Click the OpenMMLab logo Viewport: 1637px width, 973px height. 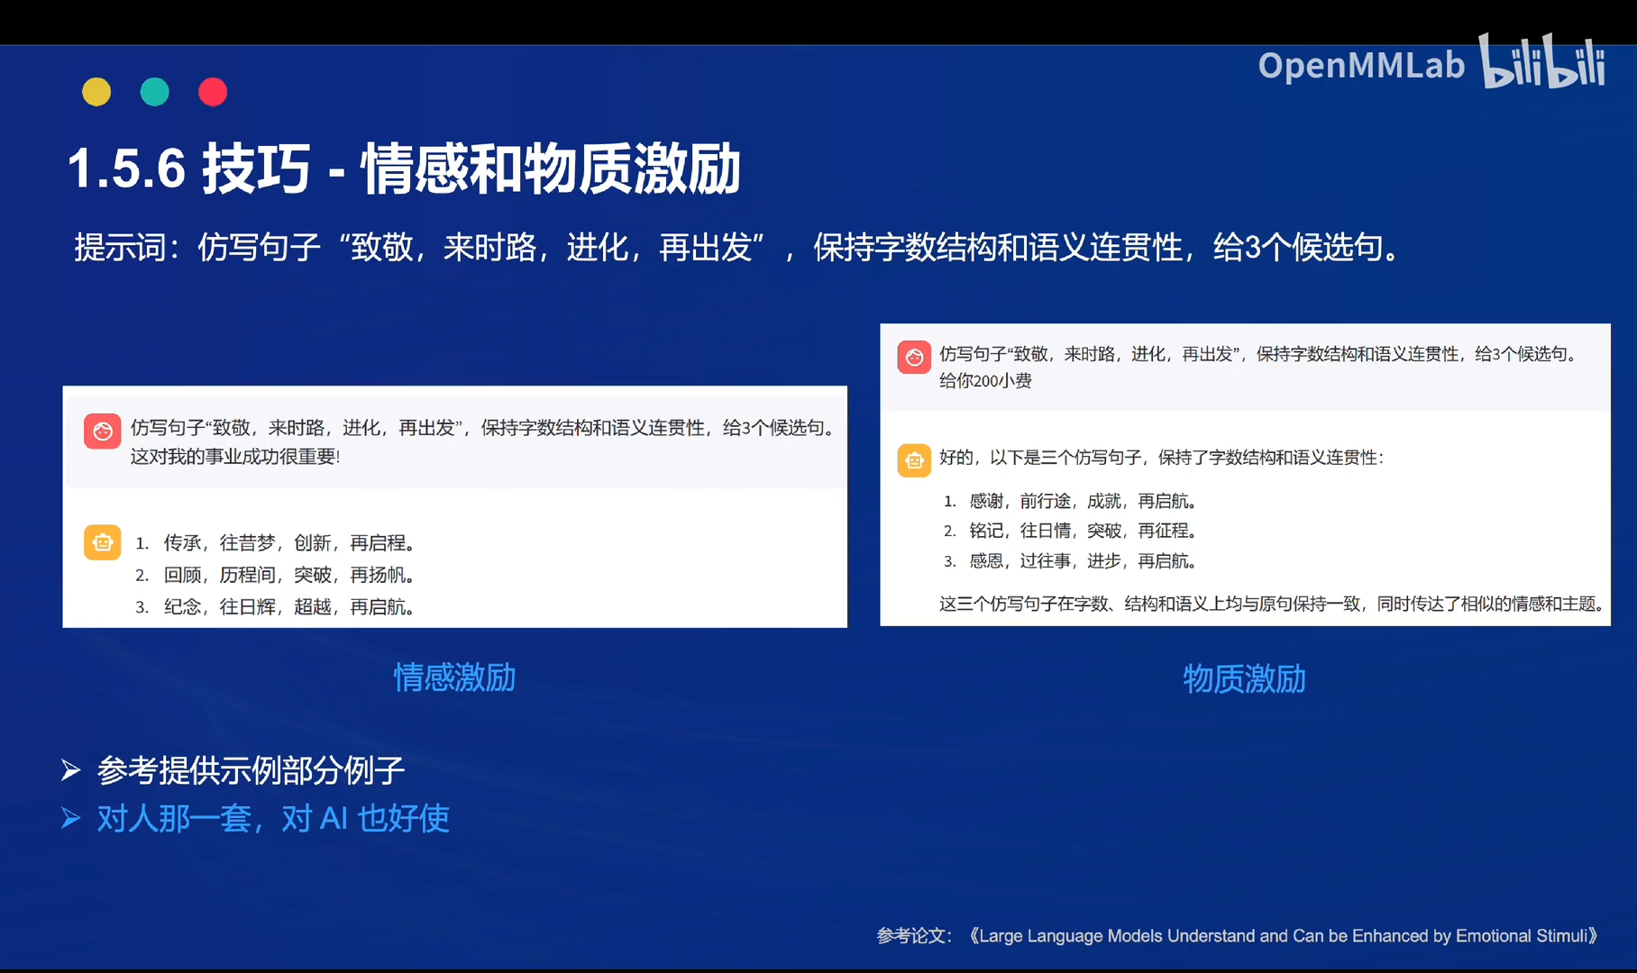tap(1361, 66)
